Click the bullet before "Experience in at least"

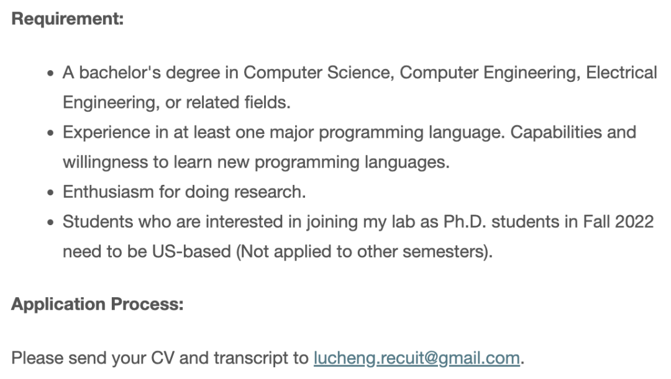coord(51,133)
